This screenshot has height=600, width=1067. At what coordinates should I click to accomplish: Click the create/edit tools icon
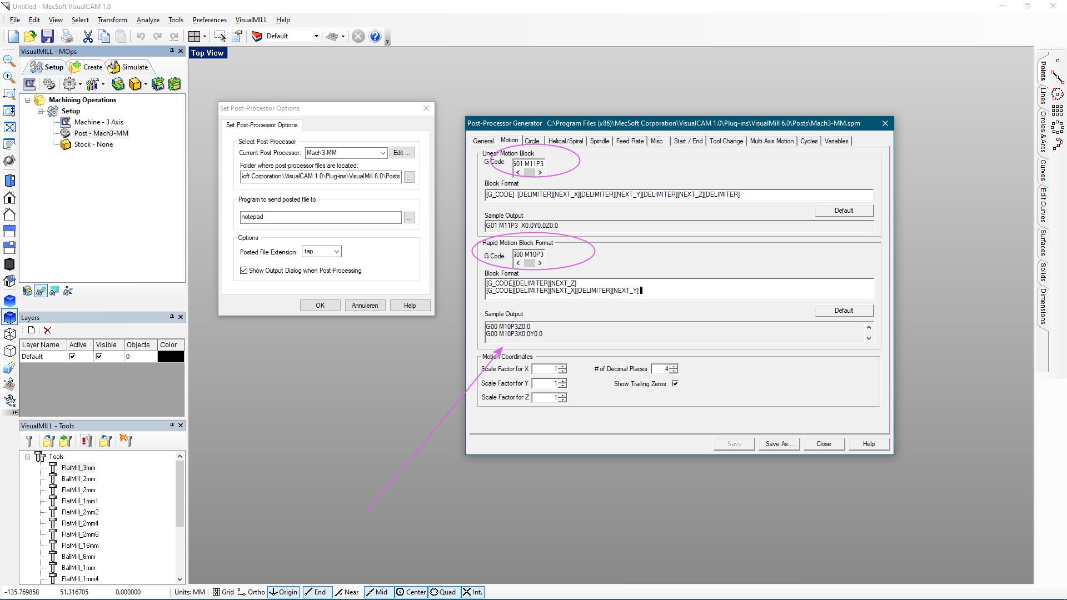tap(29, 441)
